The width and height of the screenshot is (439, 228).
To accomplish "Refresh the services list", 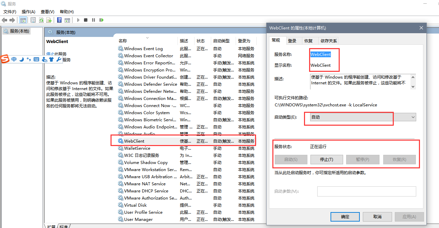I will pyautogui.click(x=41, y=20).
